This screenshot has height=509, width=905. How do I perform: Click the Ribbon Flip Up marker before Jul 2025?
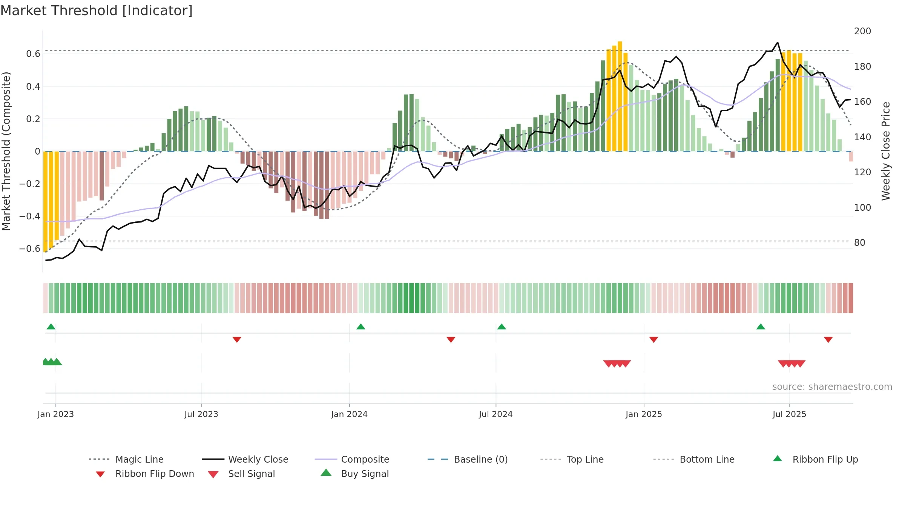(x=761, y=327)
